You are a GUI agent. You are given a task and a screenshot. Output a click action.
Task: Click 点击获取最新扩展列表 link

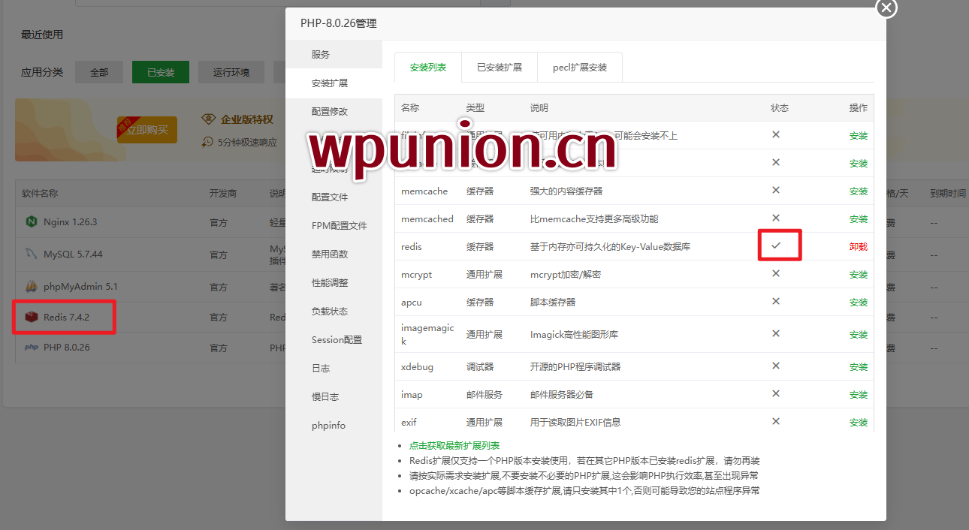tap(454, 446)
